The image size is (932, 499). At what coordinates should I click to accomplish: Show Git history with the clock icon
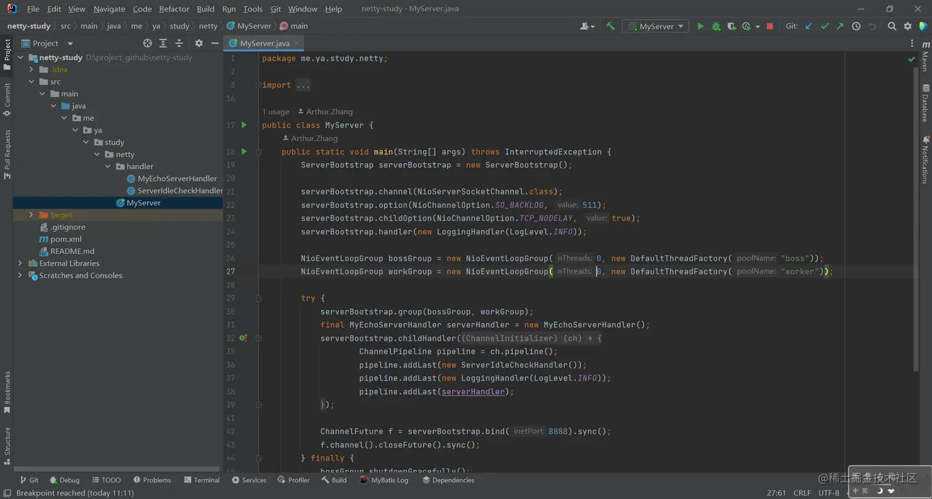tap(856, 26)
